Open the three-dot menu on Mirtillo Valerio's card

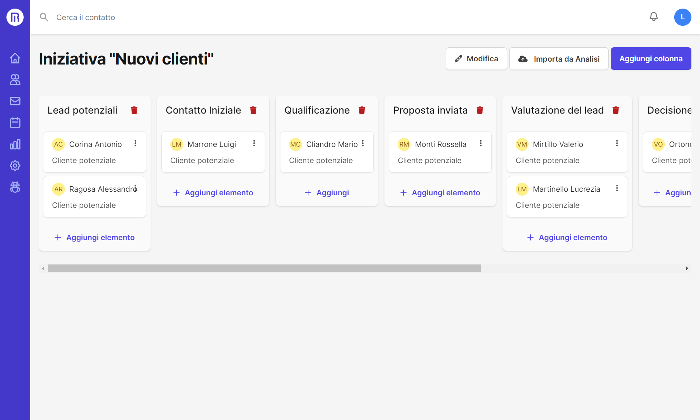tap(617, 143)
